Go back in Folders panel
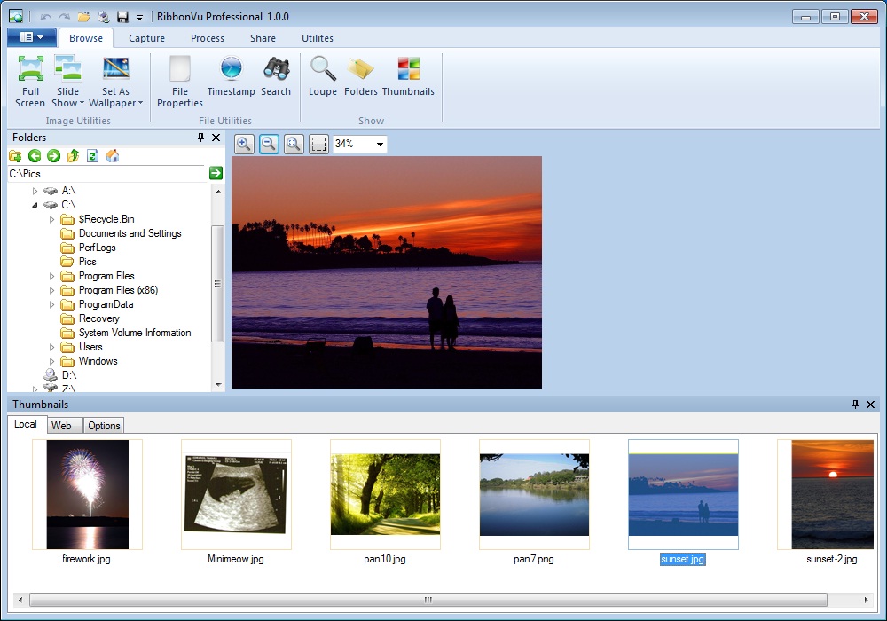 coord(35,156)
